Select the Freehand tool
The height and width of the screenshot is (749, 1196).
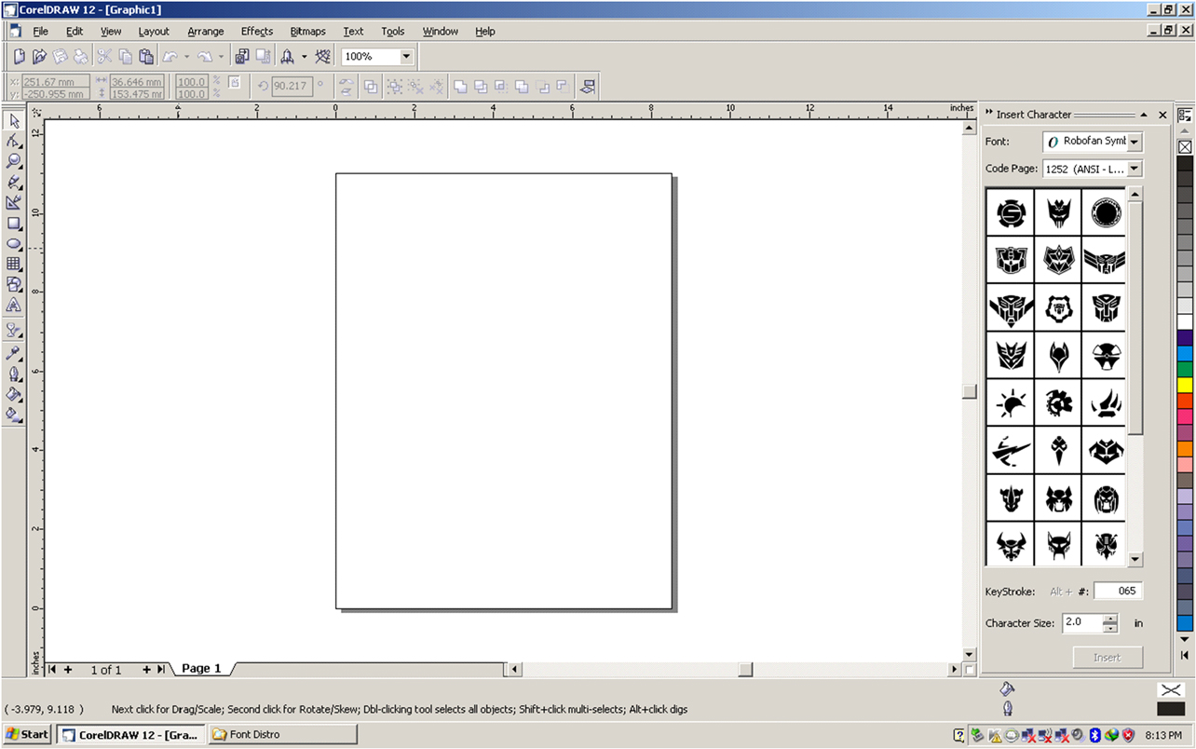tap(14, 182)
